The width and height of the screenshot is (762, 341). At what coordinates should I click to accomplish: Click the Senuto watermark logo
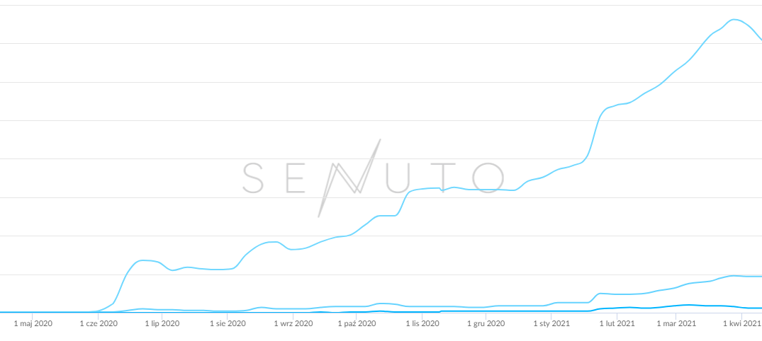point(374,177)
